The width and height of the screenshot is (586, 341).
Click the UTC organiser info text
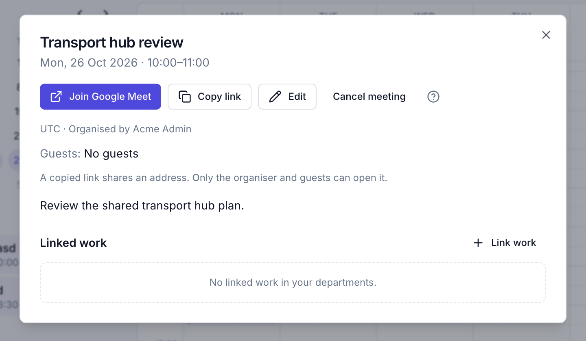[116, 129]
